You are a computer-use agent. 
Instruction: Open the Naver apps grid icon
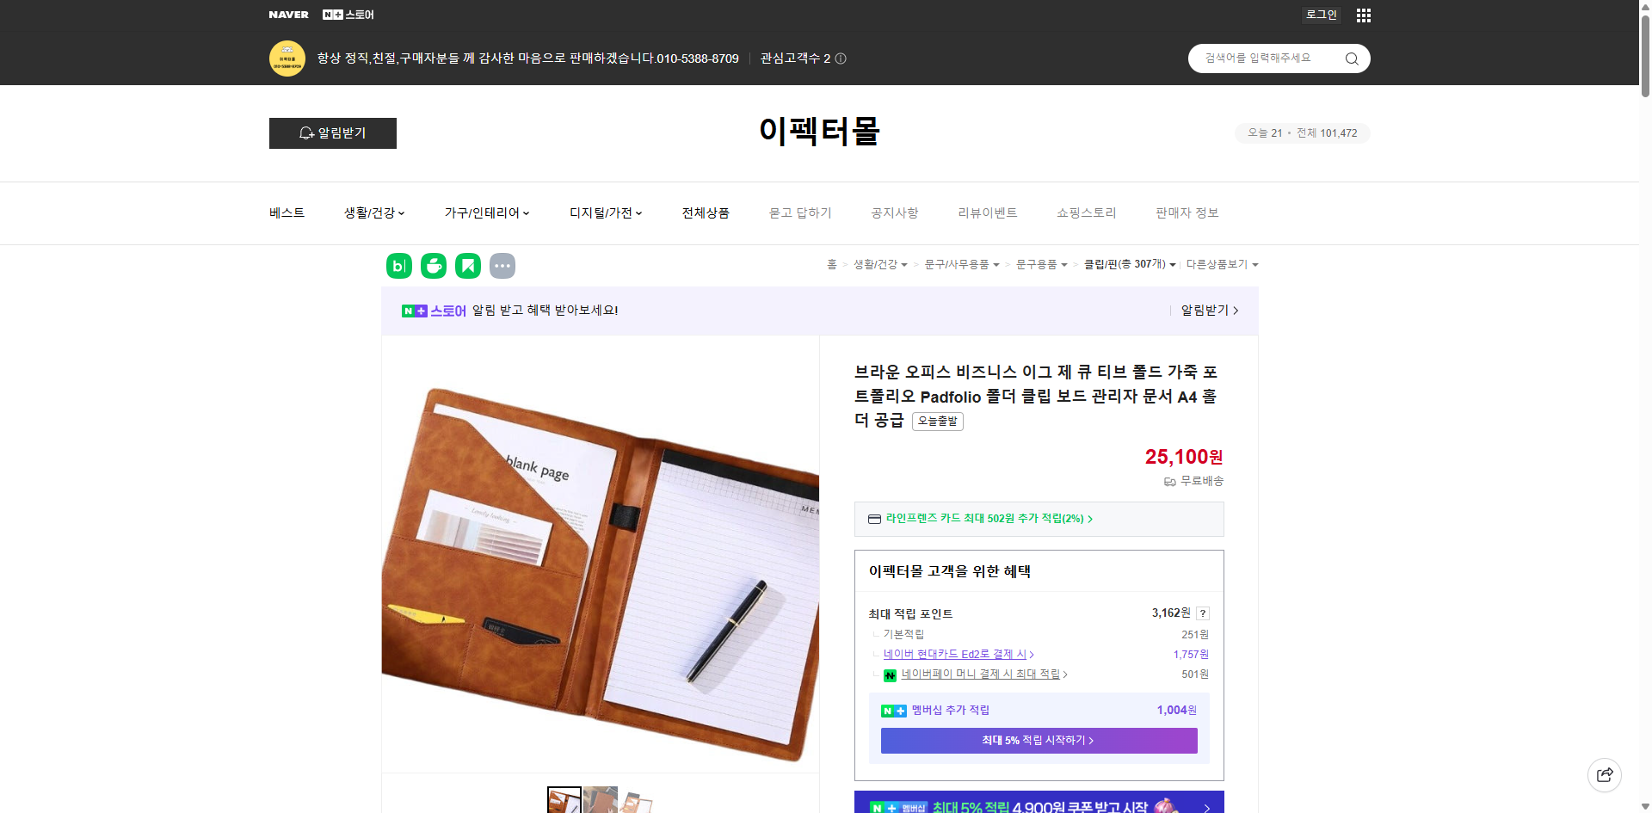1363,15
